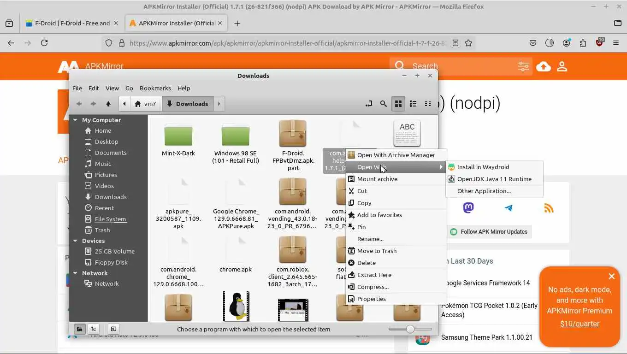
Task: Hide the sidebar toggle in status bar
Action: (113, 329)
